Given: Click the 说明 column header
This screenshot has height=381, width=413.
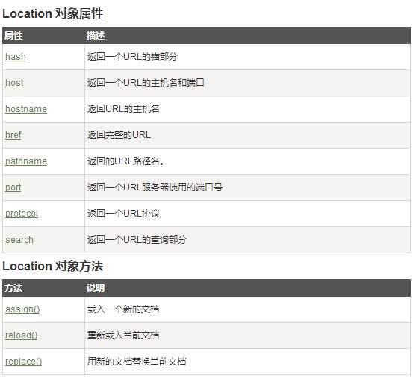Looking at the screenshot, I should (x=96, y=288).
